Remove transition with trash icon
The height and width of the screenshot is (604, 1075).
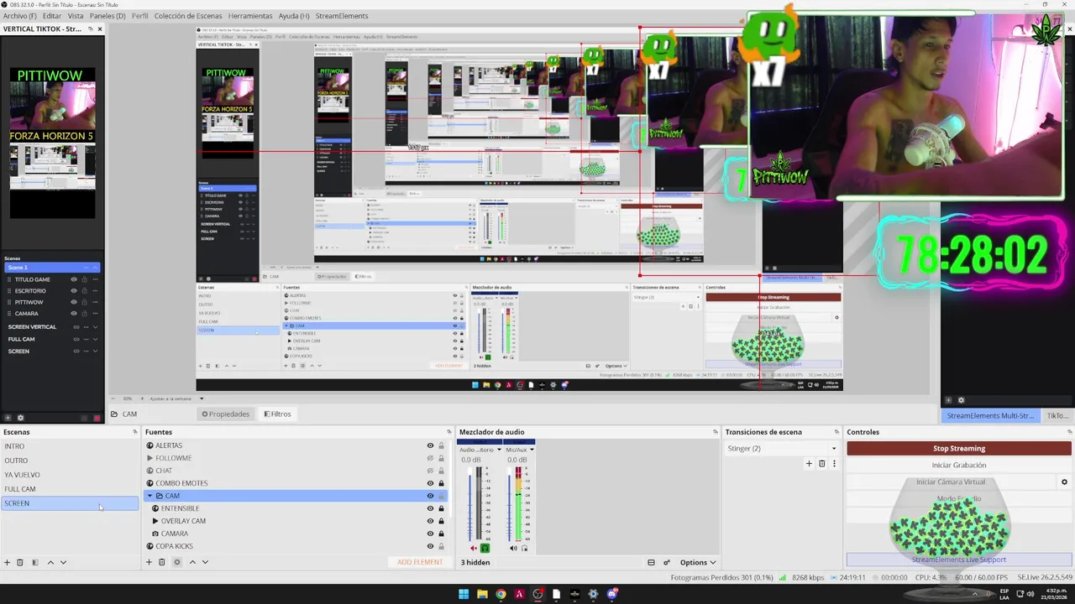[x=822, y=463]
